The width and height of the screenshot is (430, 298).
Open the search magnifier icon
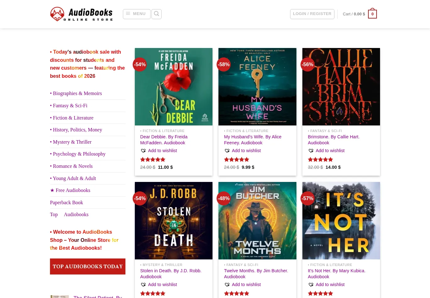click(x=157, y=14)
